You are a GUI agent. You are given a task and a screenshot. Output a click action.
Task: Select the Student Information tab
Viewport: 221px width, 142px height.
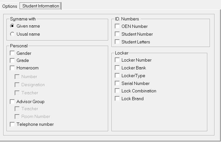pos(41,6)
